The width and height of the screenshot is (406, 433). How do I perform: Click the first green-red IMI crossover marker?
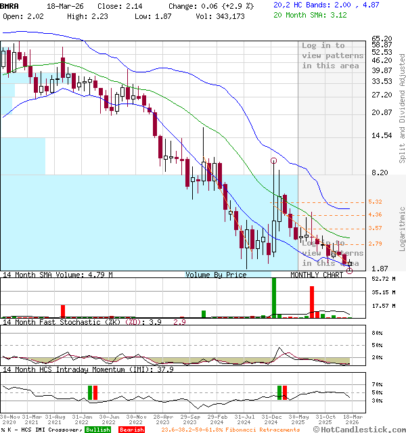[x=93, y=392]
